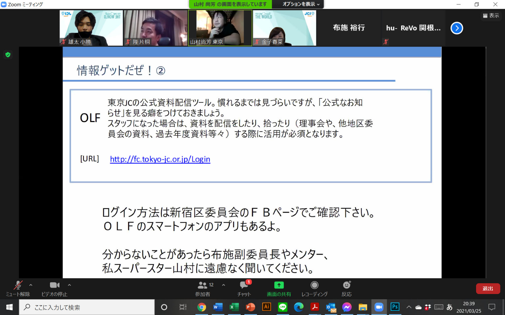Viewport: 505px width, 315px height.
Task: Click the green share screen button
Action: tap(279, 288)
